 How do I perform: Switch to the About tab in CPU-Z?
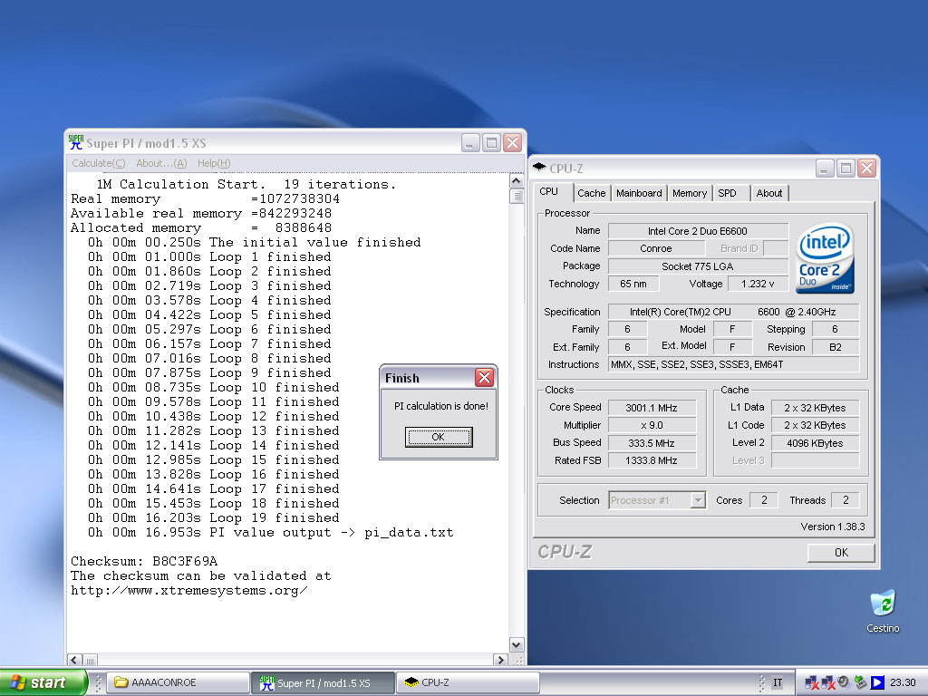tap(768, 193)
